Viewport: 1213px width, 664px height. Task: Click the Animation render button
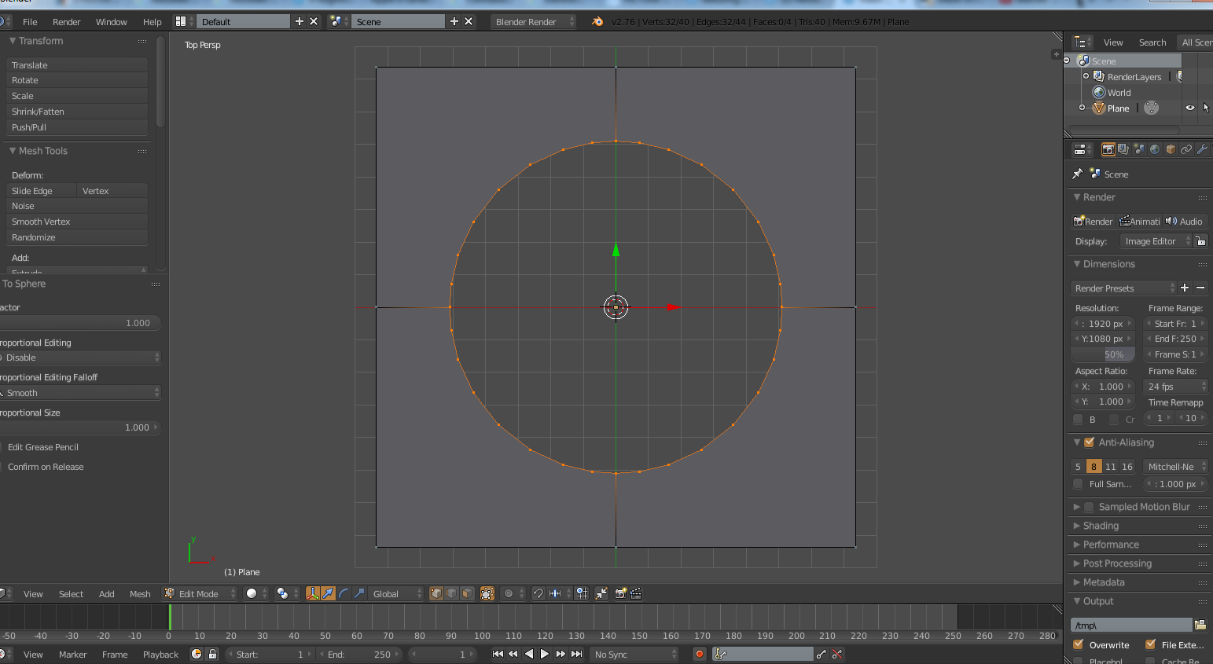[x=1140, y=221]
